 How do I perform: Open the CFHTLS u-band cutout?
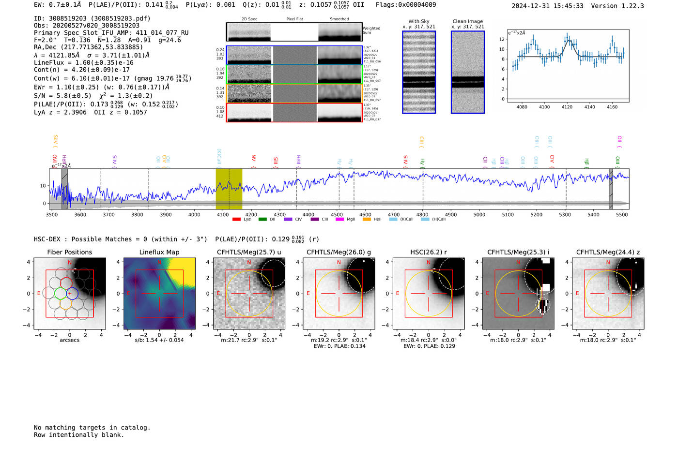249,294
